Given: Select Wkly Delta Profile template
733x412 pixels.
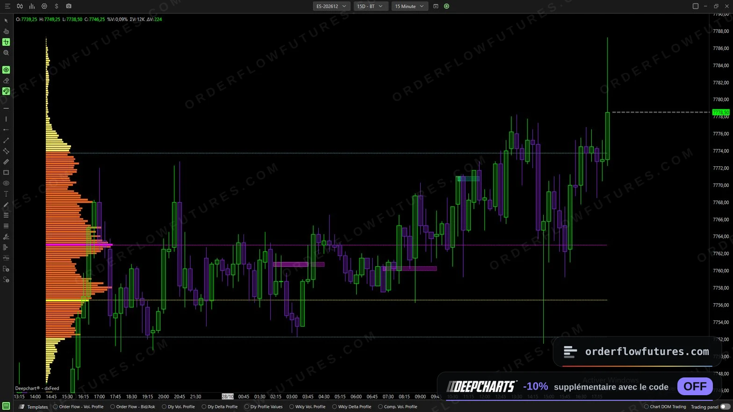Looking at the screenshot, I should pyautogui.click(x=352, y=407).
